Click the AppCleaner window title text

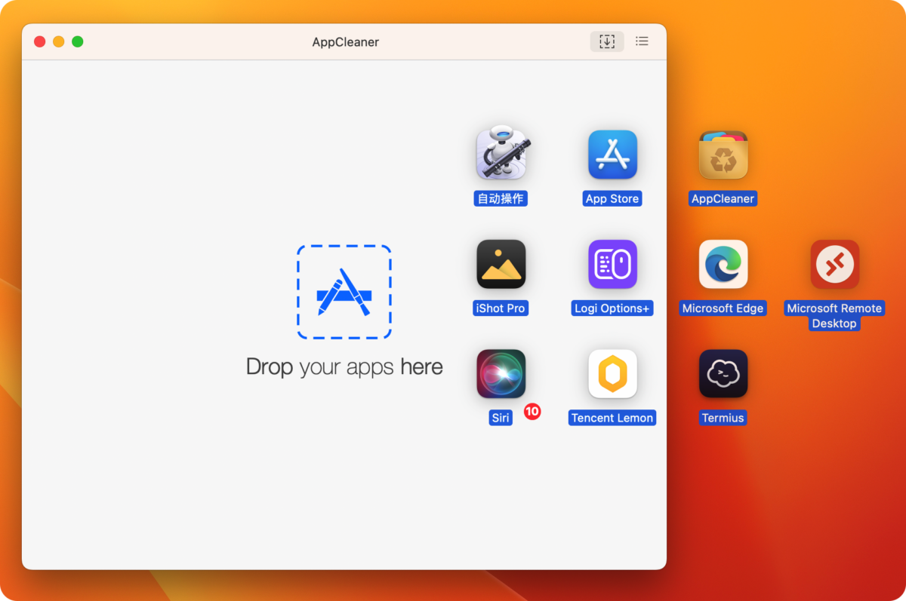point(346,42)
